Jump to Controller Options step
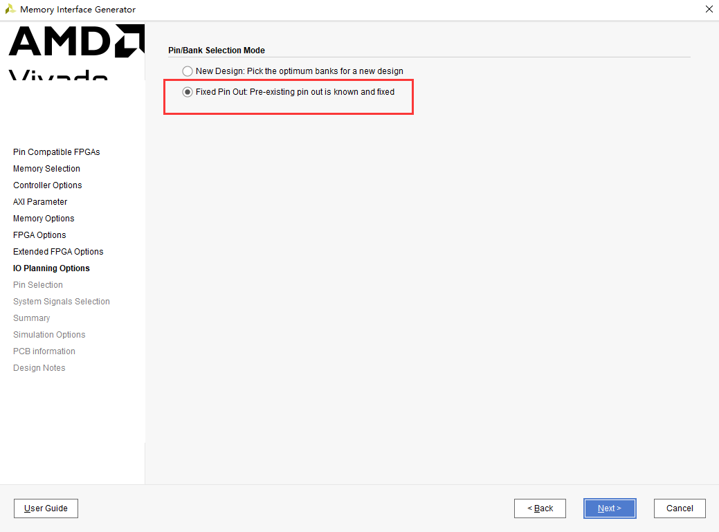 point(47,185)
